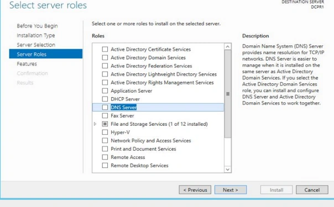The image size is (334, 207).
Task: Check Active Directory Federation Services checkbox
Action: point(105,66)
